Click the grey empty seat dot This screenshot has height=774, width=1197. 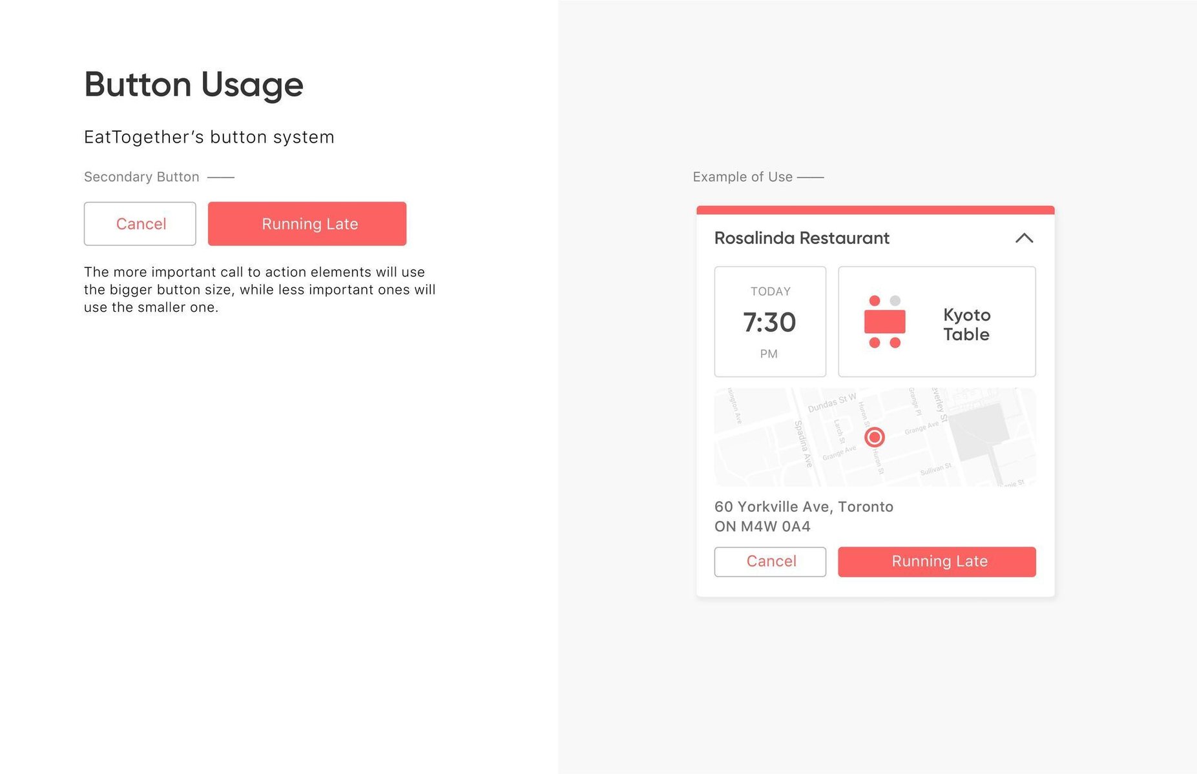[x=895, y=301]
